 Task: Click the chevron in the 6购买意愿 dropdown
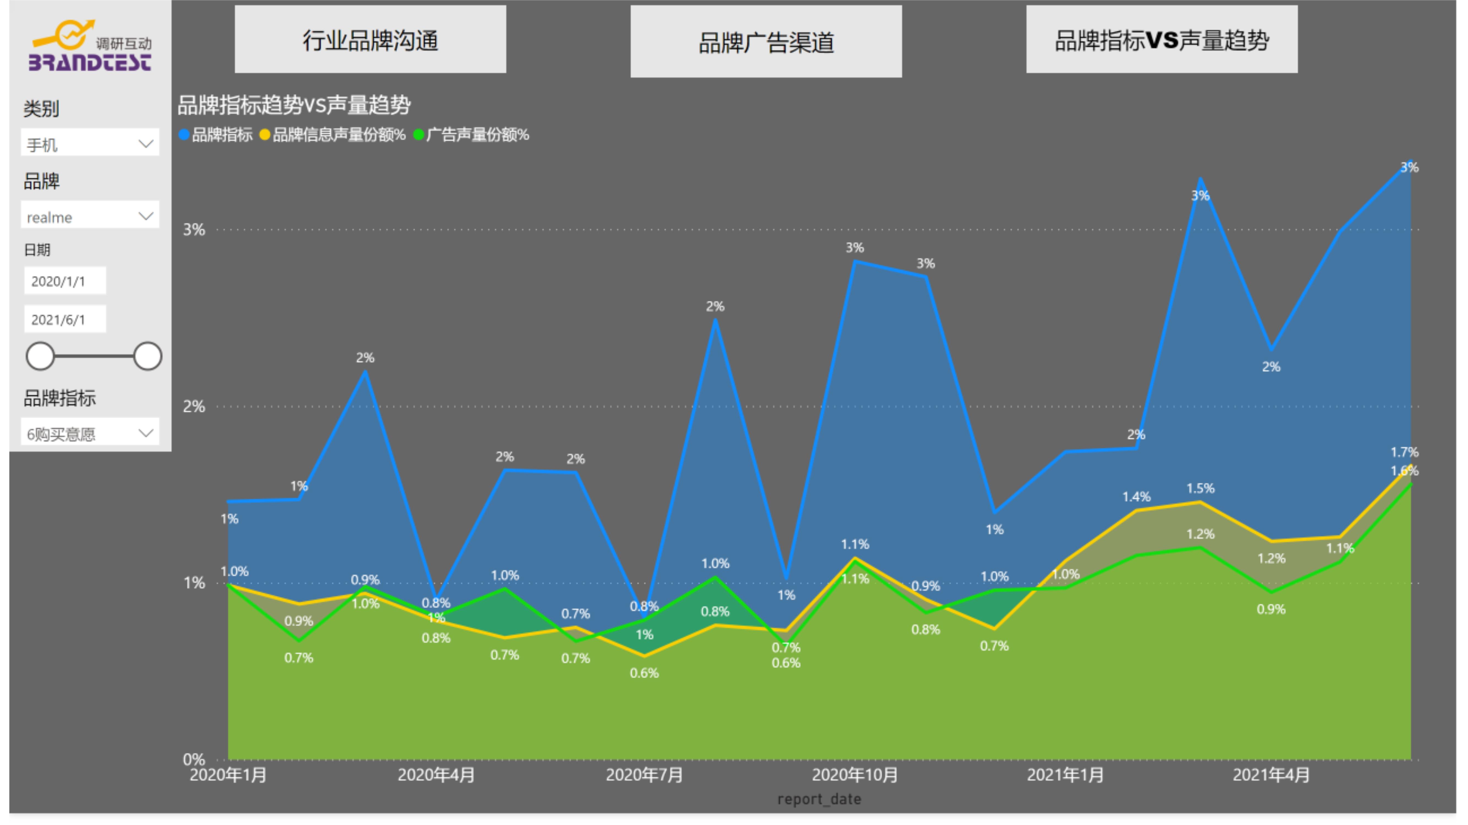coord(146,433)
